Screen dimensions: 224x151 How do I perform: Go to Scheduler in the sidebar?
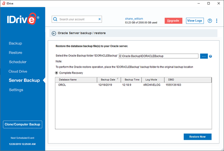(18, 62)
